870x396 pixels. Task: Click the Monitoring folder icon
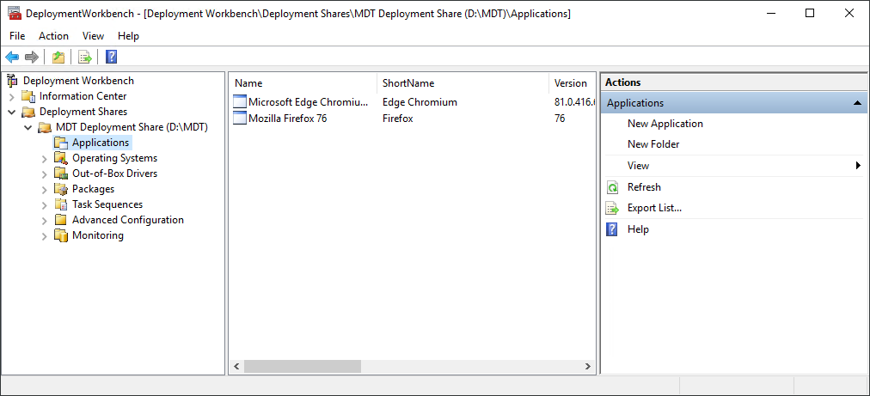click(x=60, y=235)
